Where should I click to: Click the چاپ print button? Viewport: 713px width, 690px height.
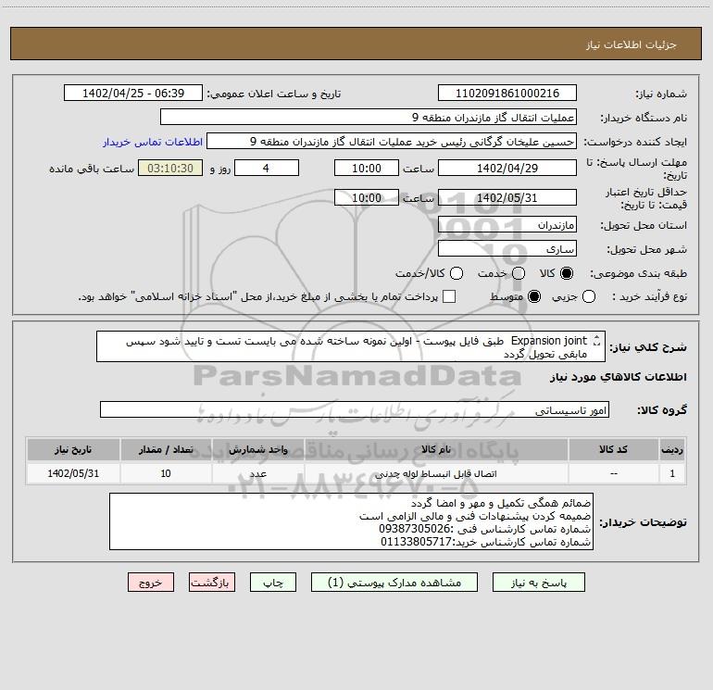point(273,583)
